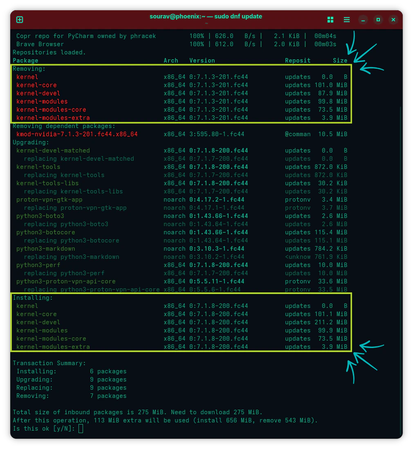
Task: Click the 'Installing:' section heading
Action: coord(33,298)
